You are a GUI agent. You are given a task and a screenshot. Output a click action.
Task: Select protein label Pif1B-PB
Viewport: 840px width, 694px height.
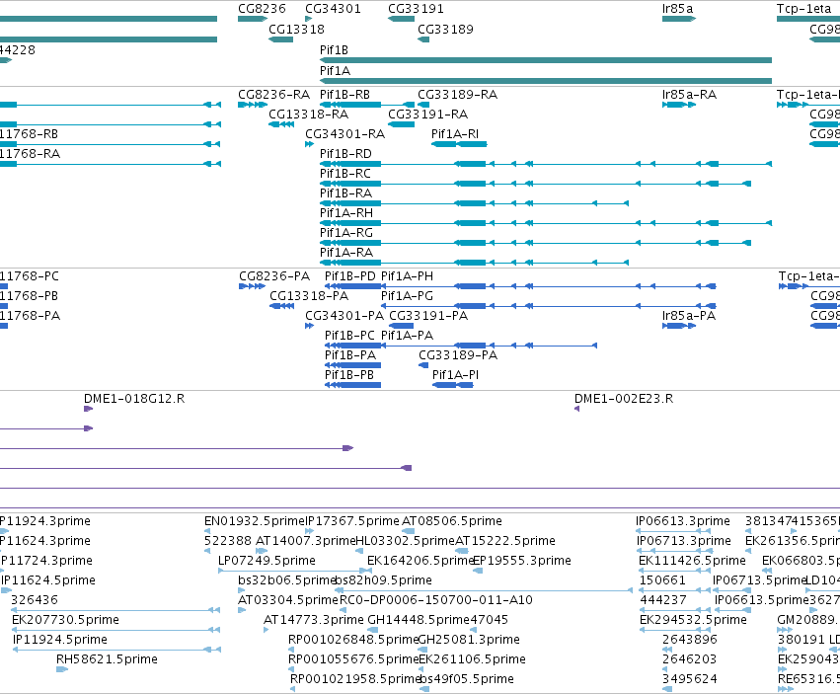click(348, 375)
